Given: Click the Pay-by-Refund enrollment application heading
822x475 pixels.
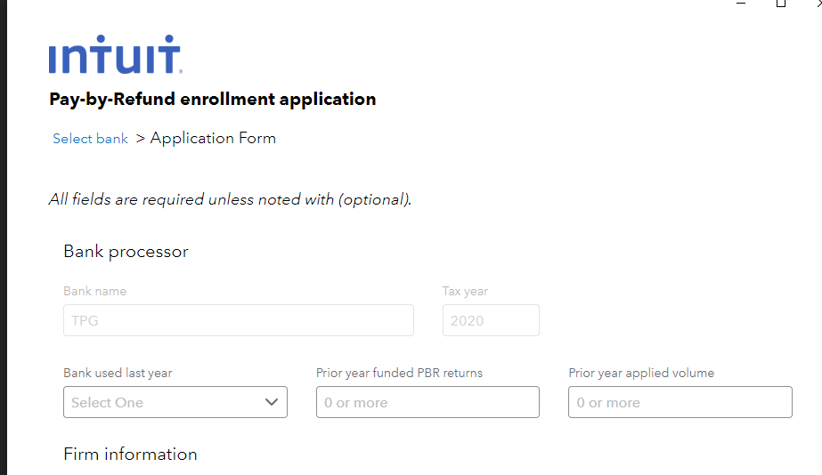Looking at the screenshot, I should [212, 99].
